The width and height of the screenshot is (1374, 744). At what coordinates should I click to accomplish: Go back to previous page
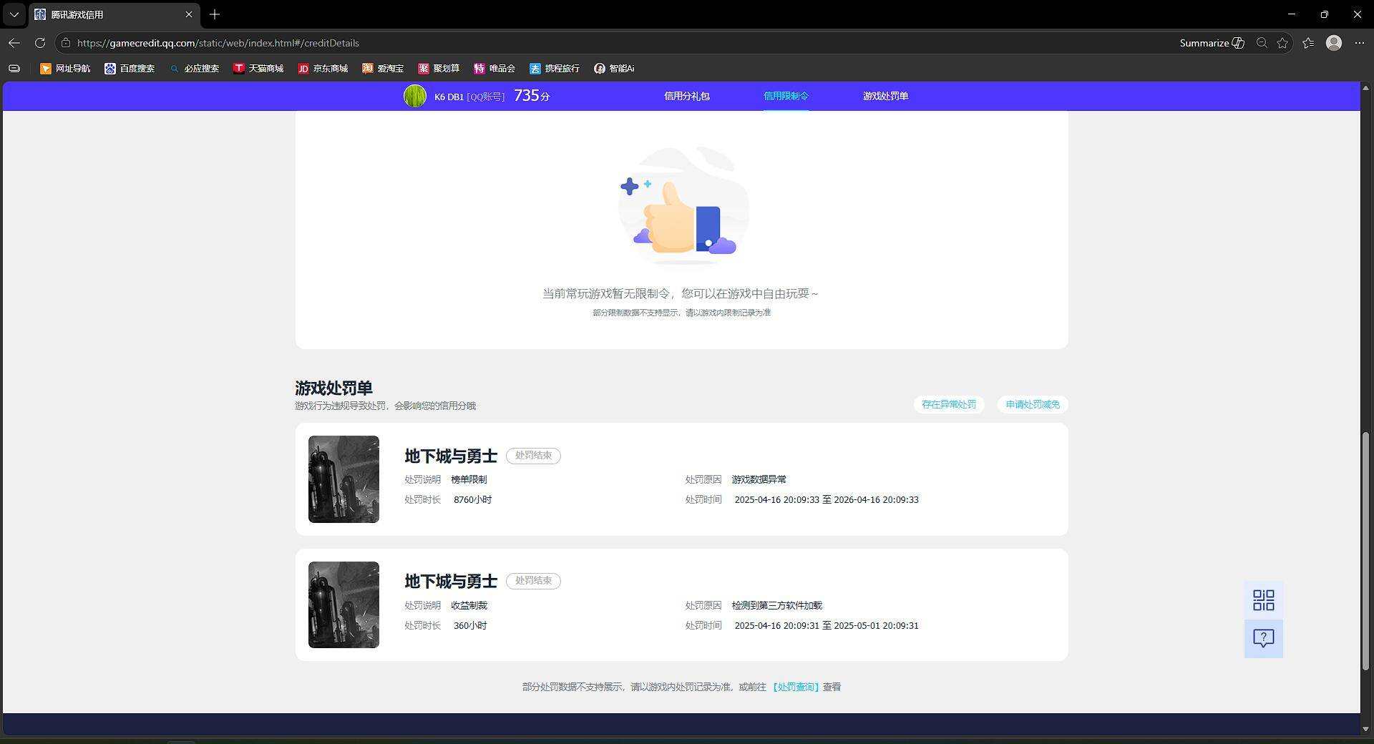(14, 43)
